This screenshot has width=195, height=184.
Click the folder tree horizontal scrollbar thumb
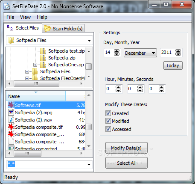click(36, 83)
